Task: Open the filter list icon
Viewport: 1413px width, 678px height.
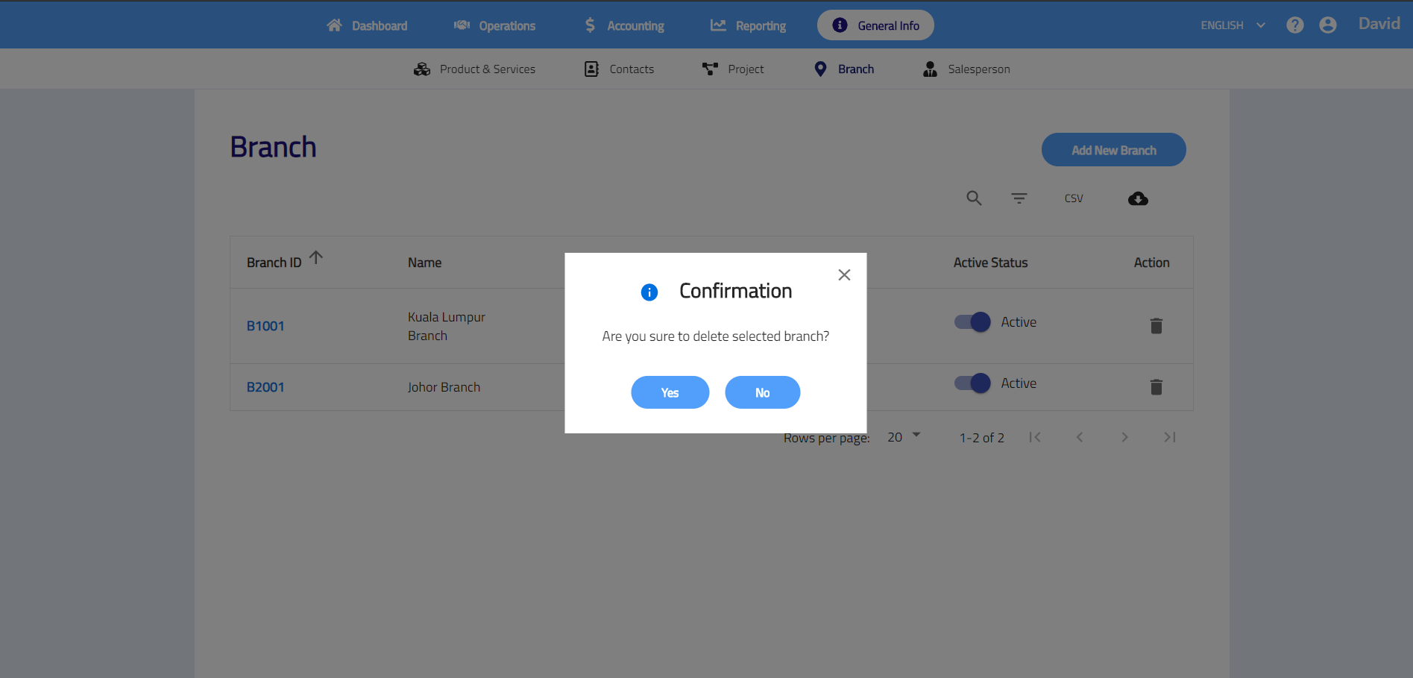Action: 1019,198
